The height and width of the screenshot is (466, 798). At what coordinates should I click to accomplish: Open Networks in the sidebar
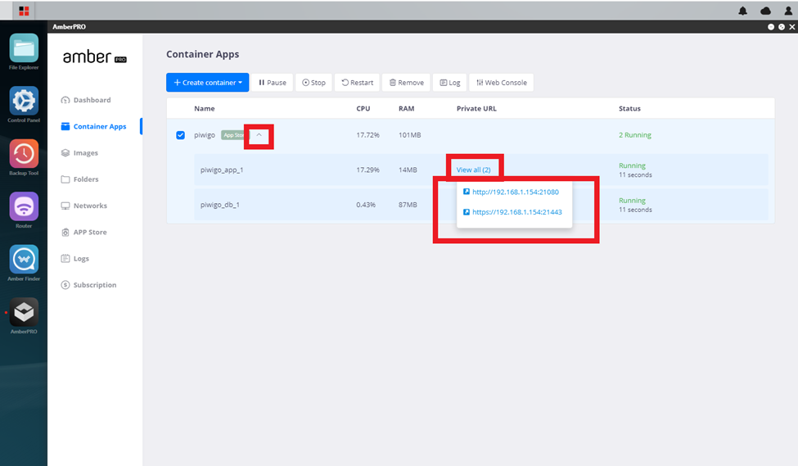coord(84,206)
